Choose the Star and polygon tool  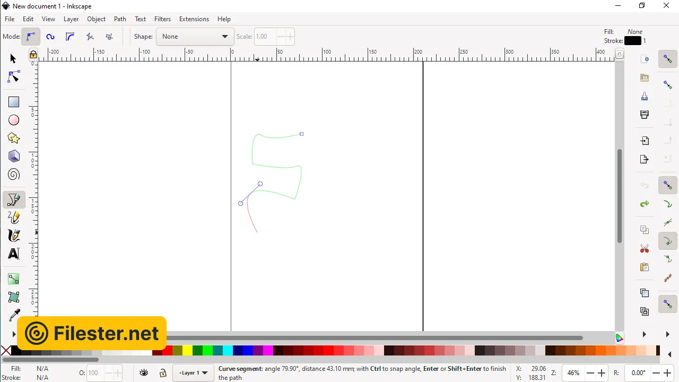14,138
